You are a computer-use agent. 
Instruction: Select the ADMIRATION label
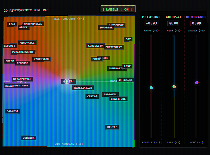tap(117, 69)
